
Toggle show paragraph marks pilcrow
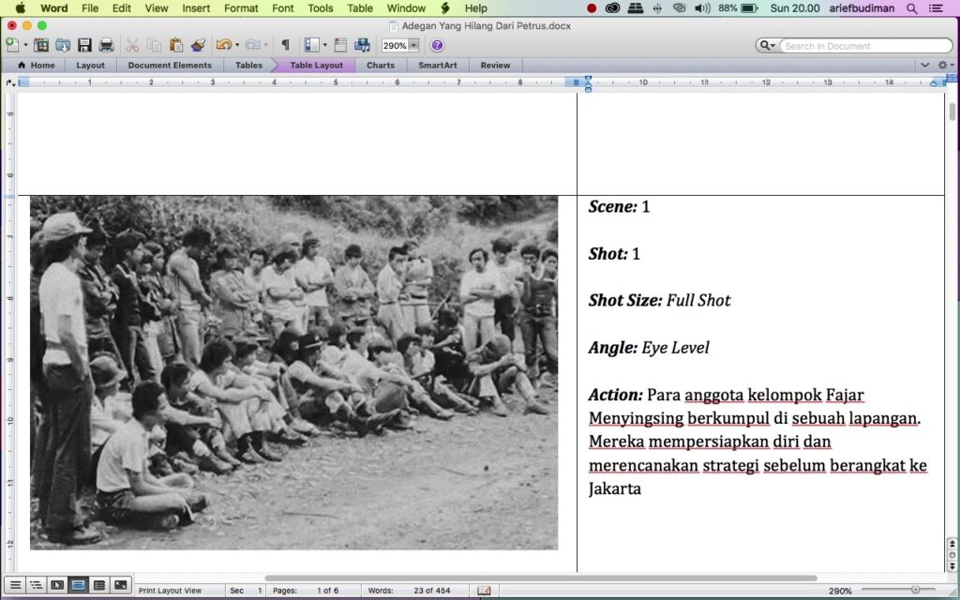[285, 45]
